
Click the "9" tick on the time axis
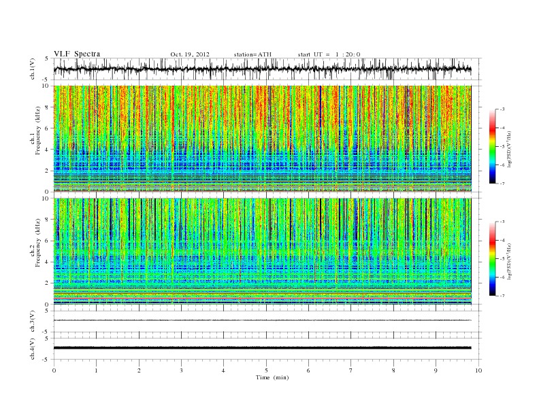point(436,370)
